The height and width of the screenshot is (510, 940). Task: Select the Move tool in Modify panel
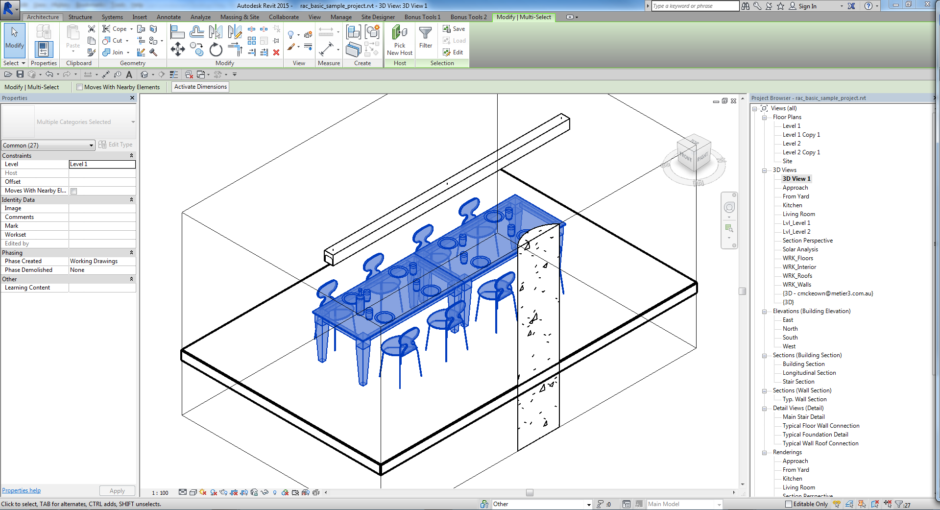click(178, 49)
